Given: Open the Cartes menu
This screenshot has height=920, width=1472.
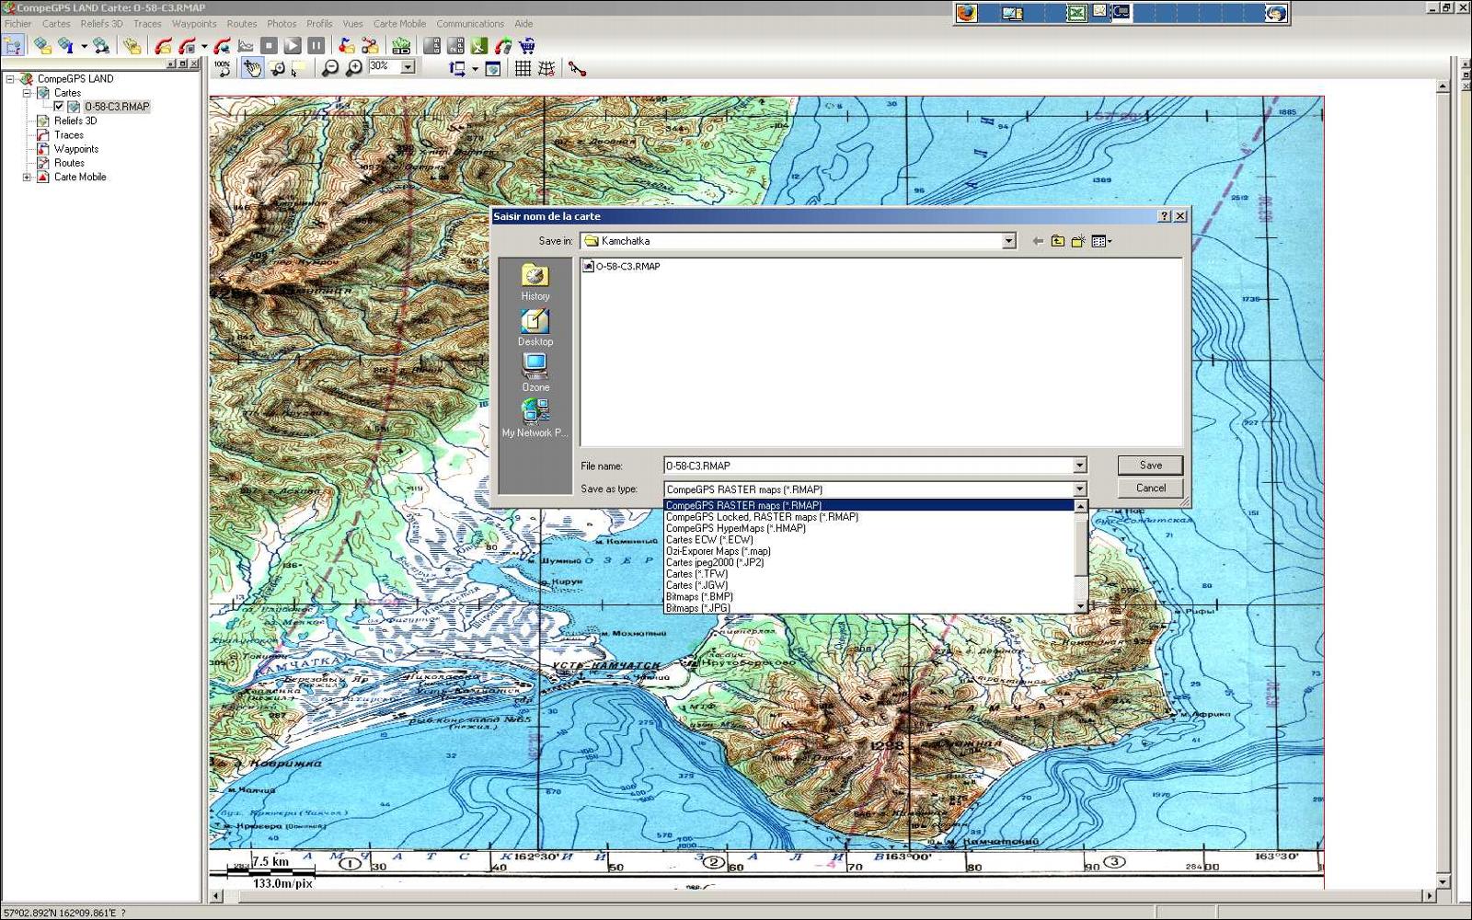Looking at the screenshot, I should coord(56,24).
